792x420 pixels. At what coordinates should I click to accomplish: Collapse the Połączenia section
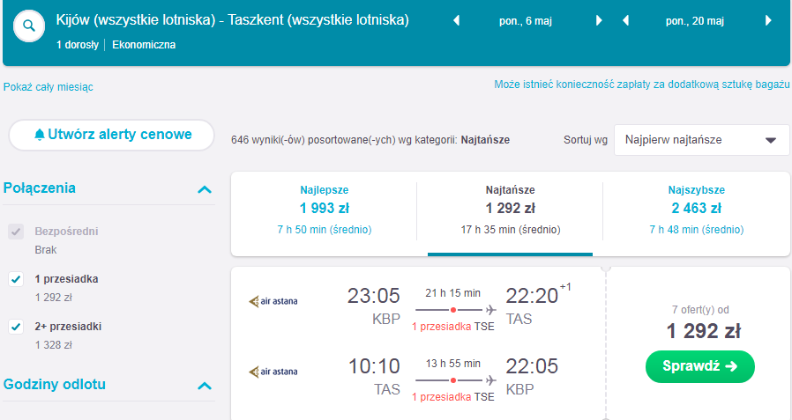(x=205, y=189)
